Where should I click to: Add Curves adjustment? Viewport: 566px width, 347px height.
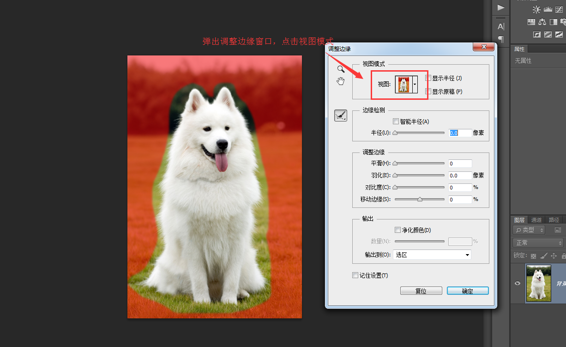(559, 9)
